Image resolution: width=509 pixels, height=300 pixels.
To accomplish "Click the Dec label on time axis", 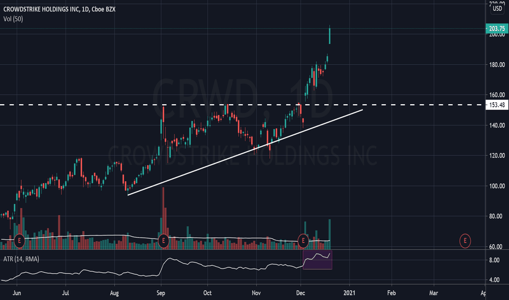I will point(300,293).
